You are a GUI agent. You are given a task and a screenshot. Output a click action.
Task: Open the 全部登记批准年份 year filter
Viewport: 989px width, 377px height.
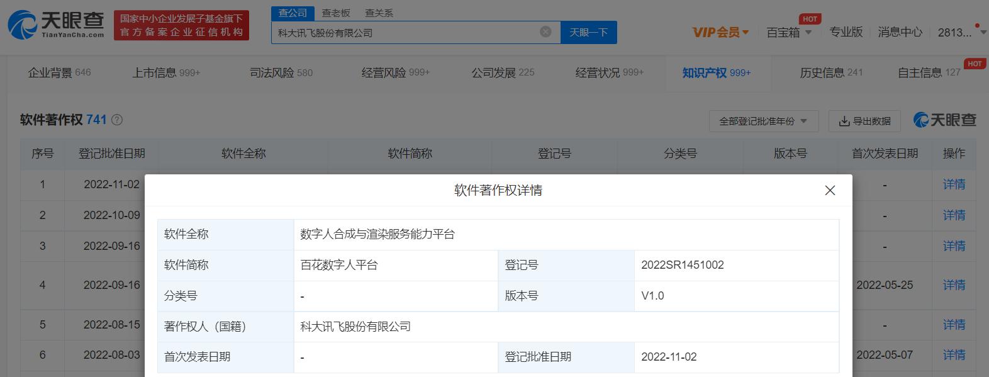click(x=764, y=121)
